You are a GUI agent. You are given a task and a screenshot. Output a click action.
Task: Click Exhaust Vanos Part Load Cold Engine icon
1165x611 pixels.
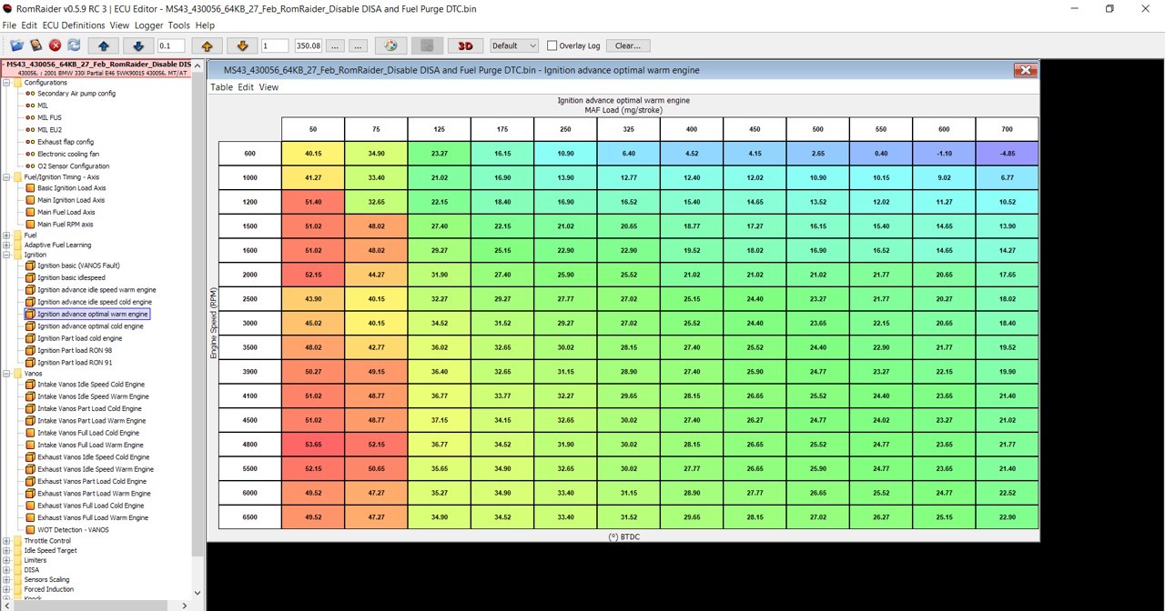pos(30,482)
